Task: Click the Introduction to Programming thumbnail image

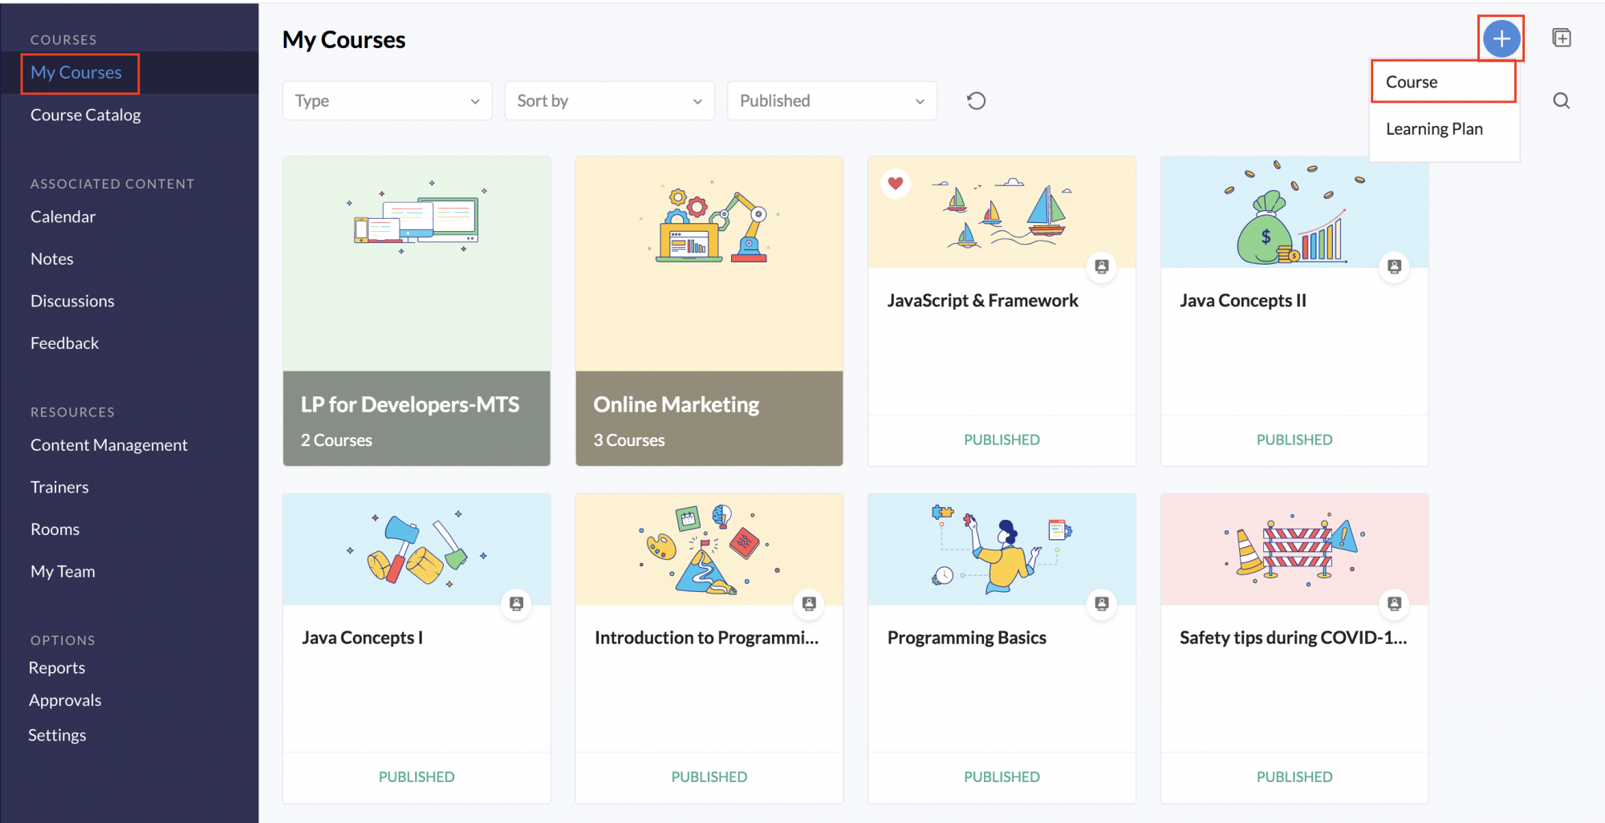Action: click(709, 549)
